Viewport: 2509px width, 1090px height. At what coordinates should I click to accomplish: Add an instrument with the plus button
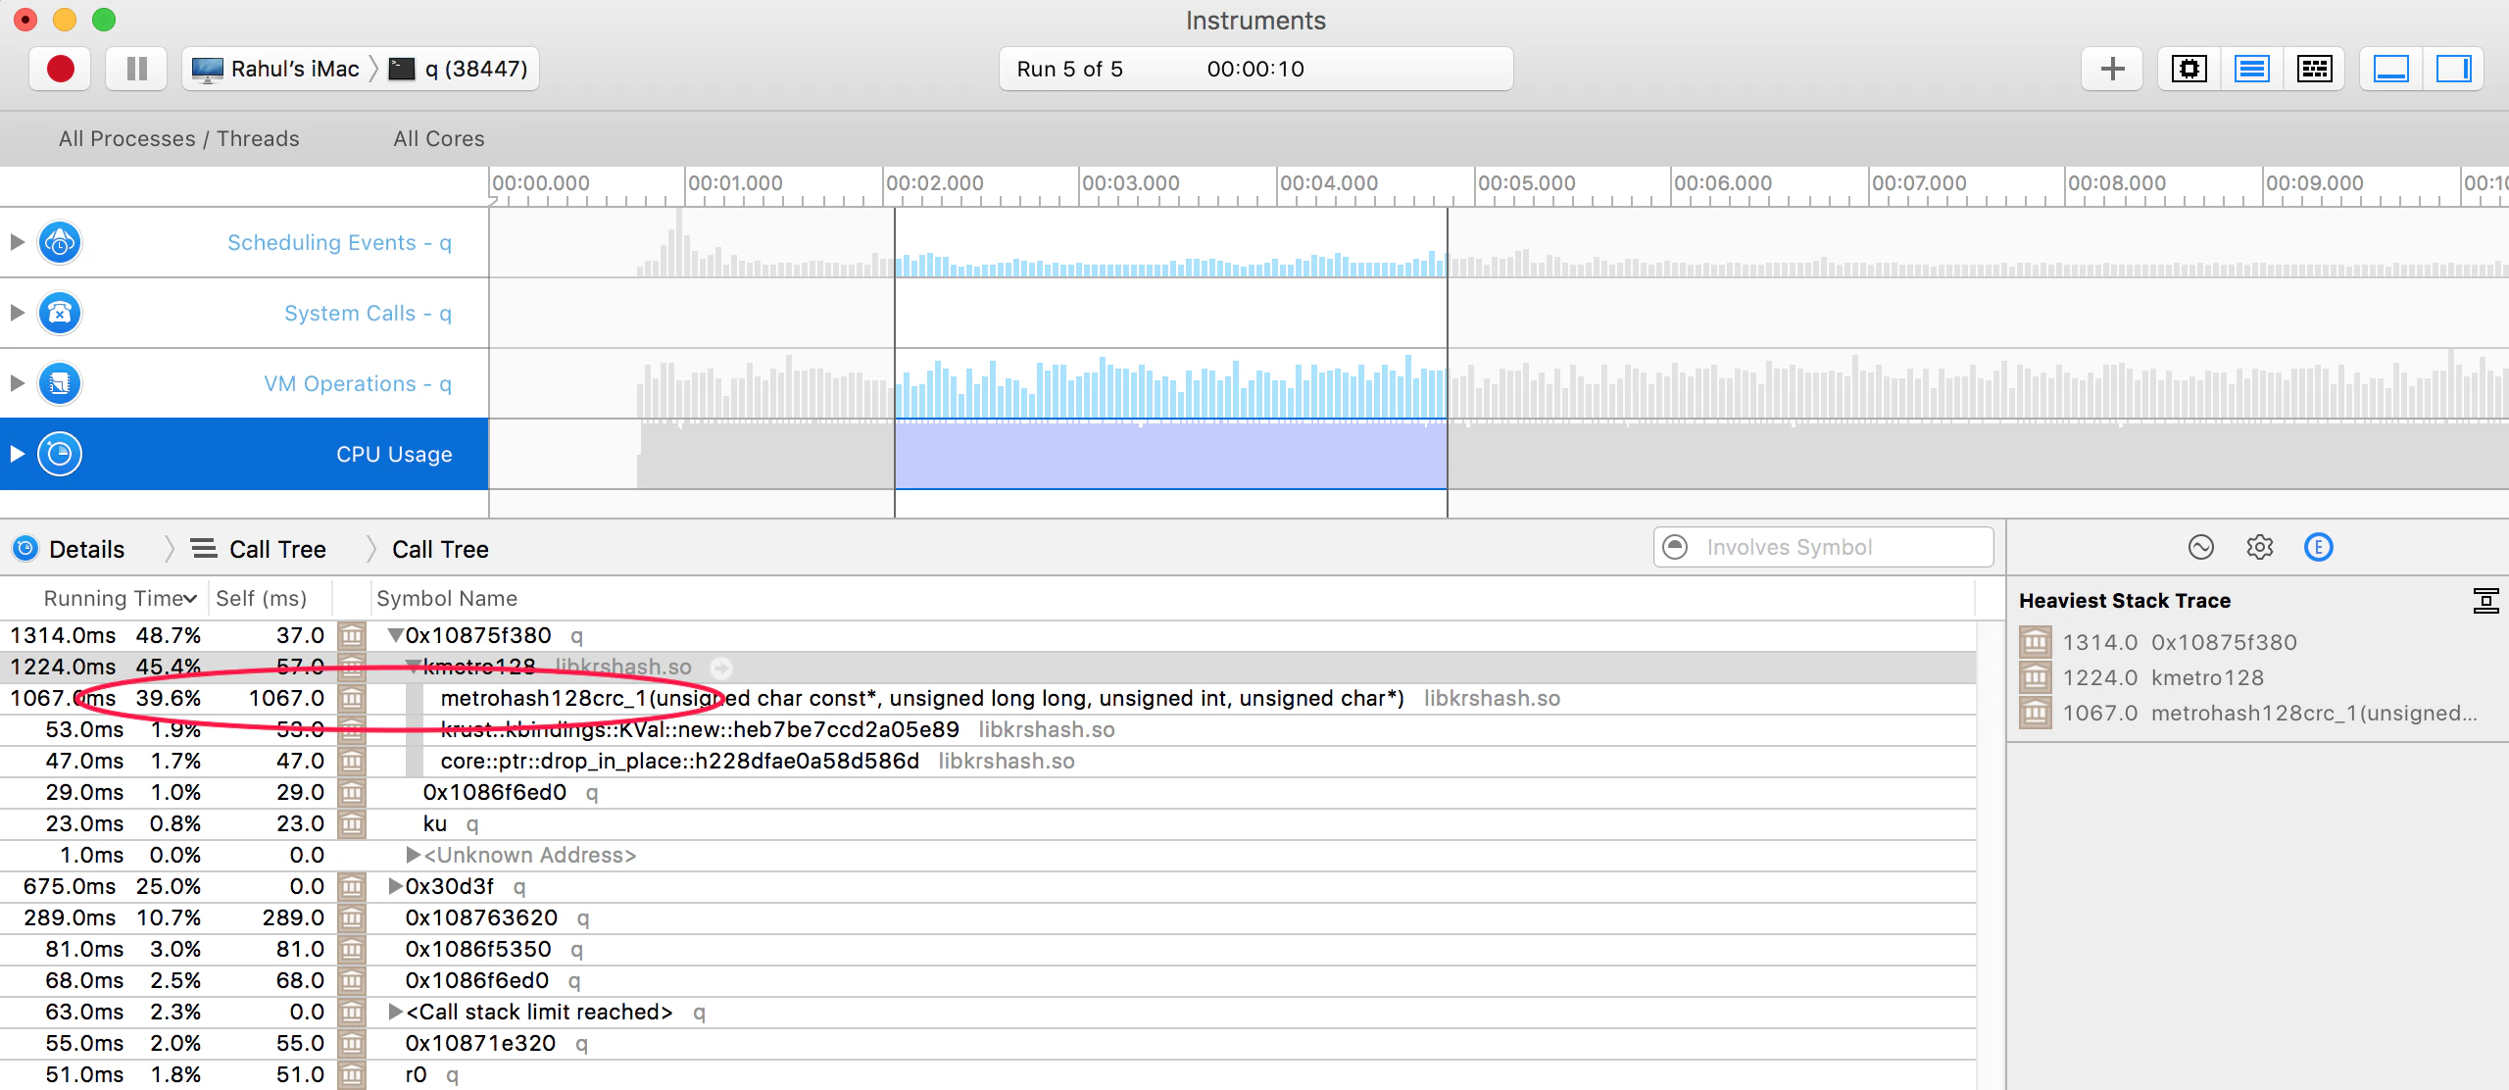click(2113, 69)
